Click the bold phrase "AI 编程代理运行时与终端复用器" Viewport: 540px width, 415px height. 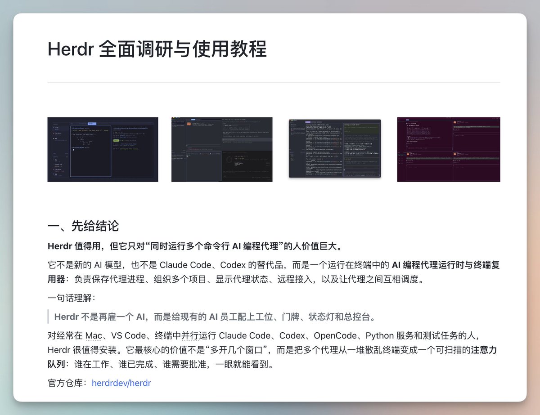coord(446,265)
